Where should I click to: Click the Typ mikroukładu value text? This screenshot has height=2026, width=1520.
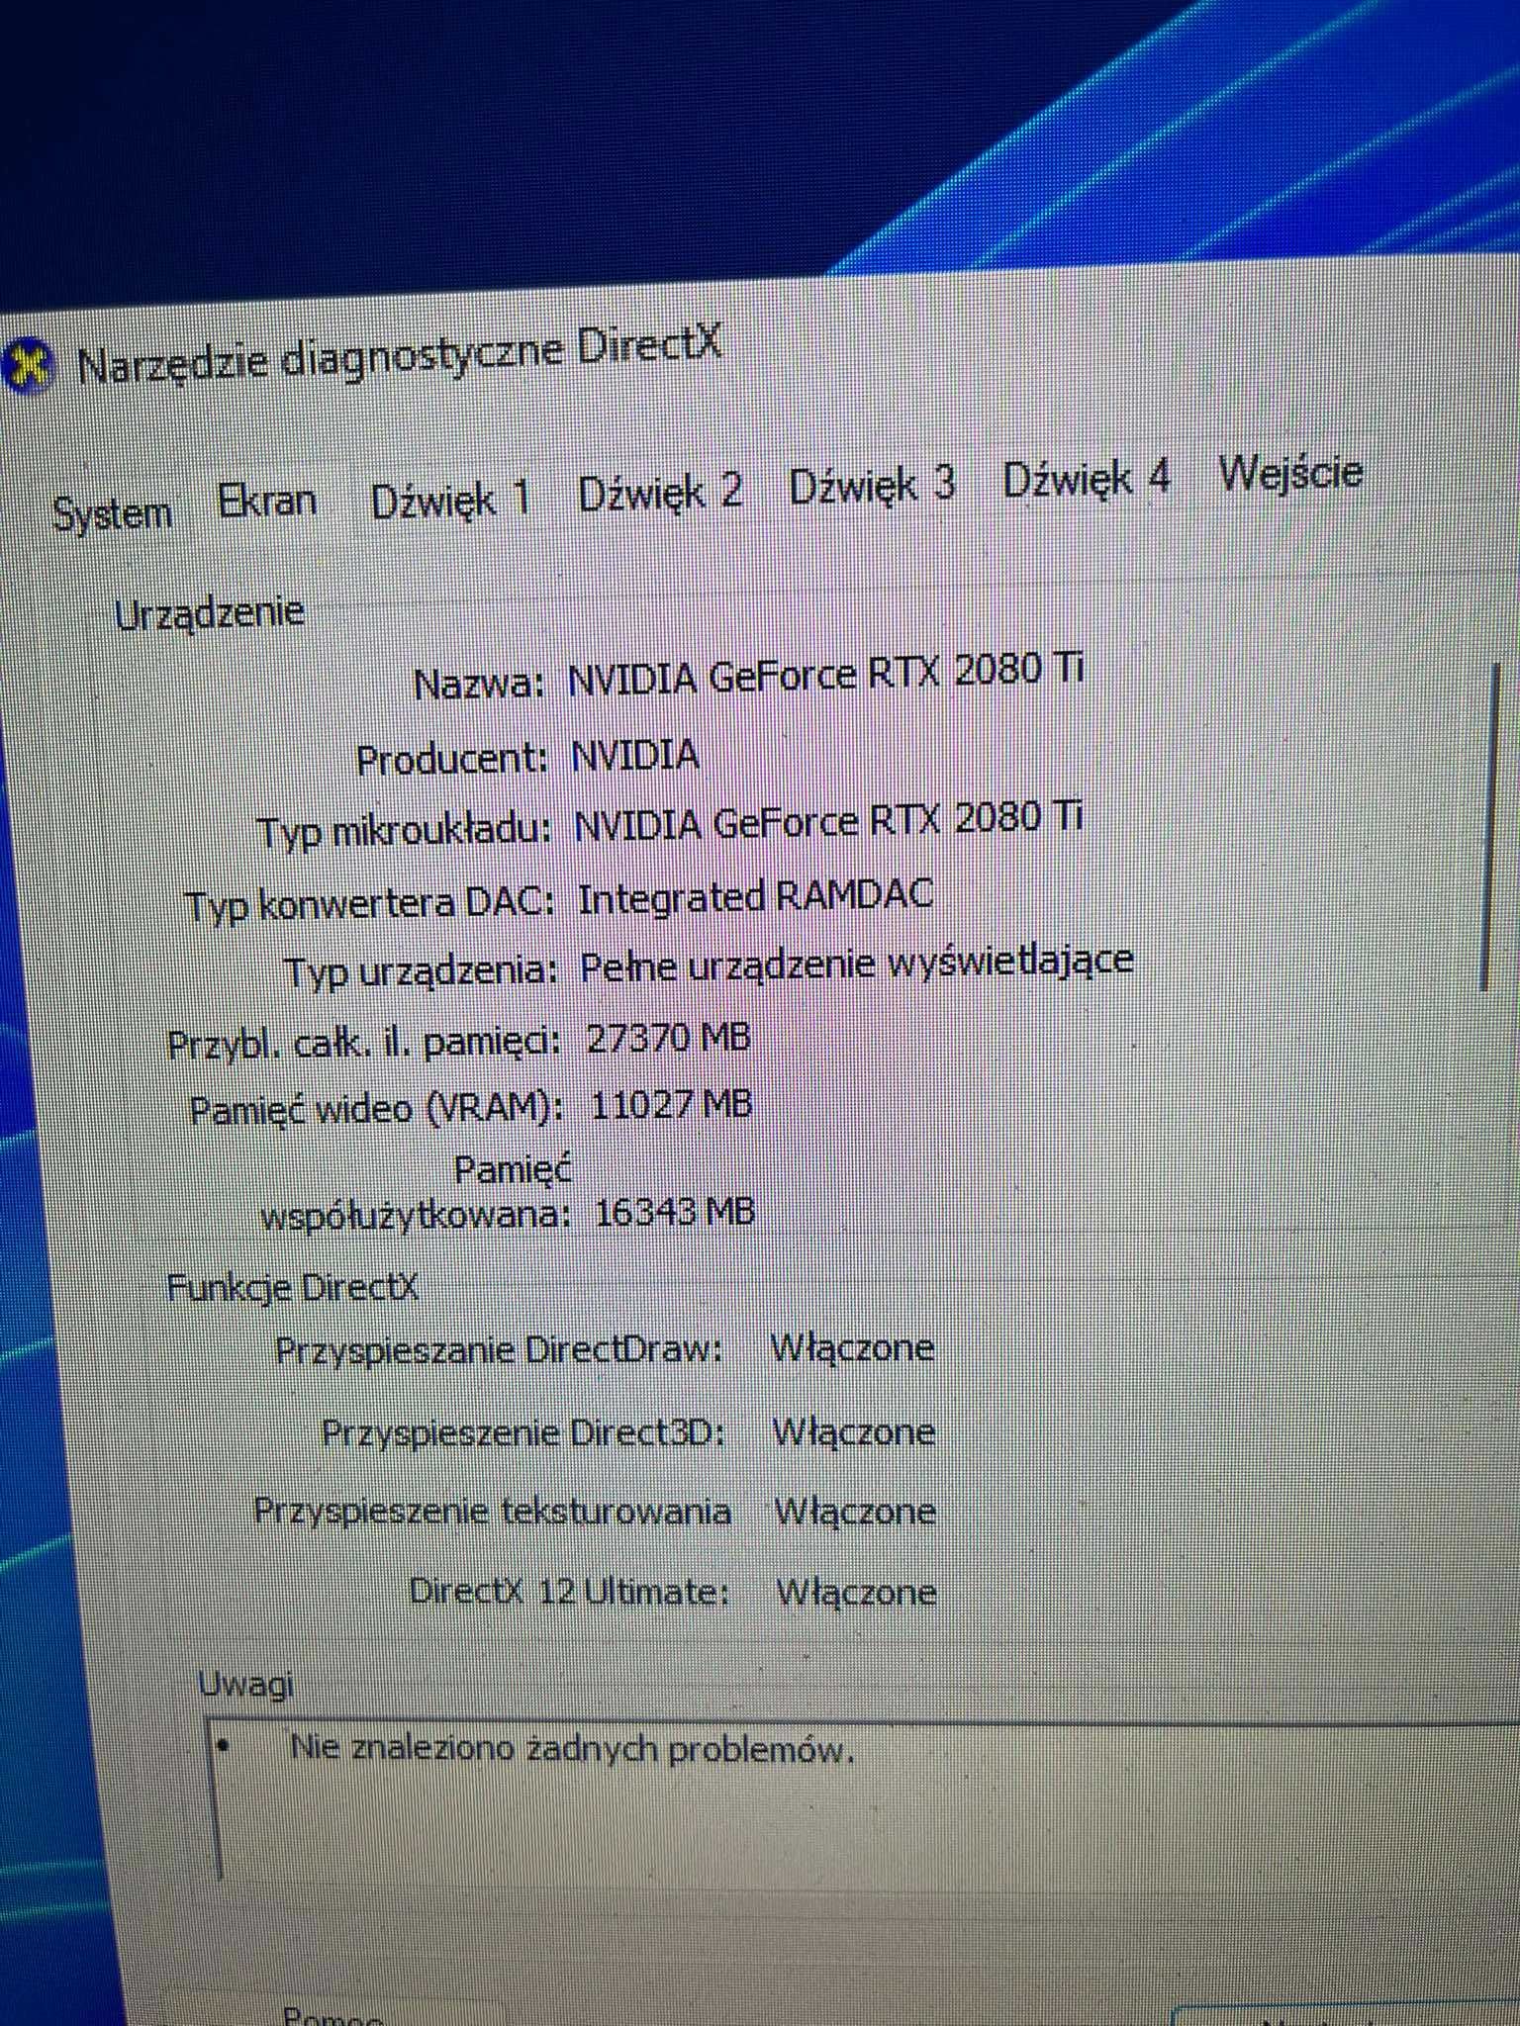pyautogui.click(x=828, y=823)
